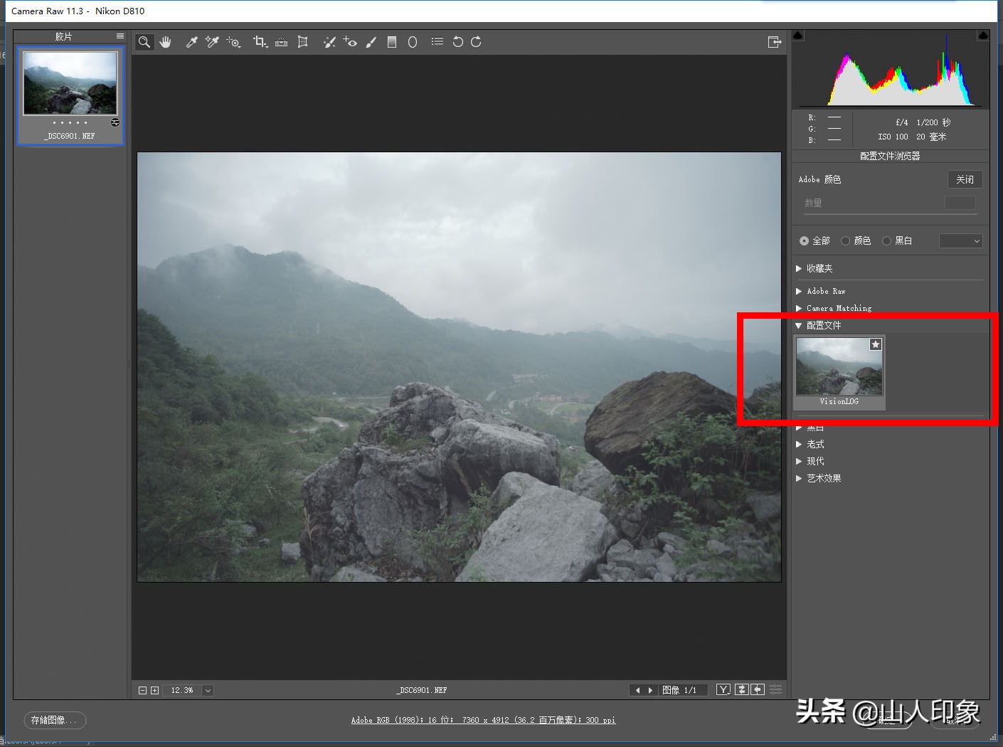Select the 全部 radio button

pos(804,241)
